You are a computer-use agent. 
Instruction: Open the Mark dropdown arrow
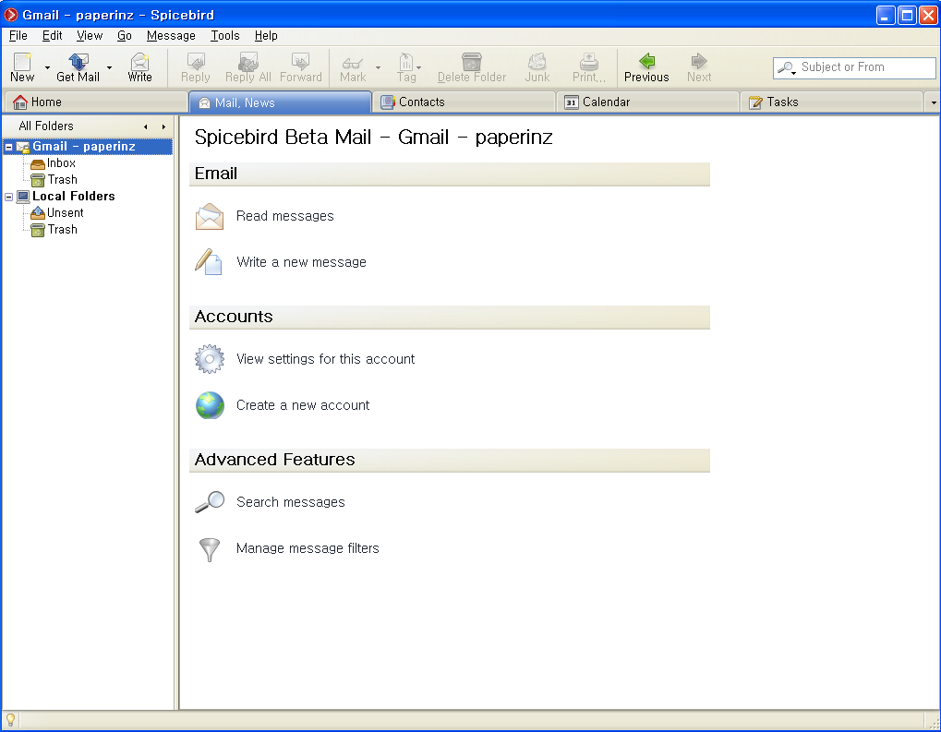click(378, 67)
